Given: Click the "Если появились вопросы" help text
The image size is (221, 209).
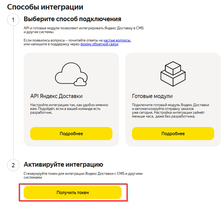Looking at the screenshot, I should tap(63, 40).
